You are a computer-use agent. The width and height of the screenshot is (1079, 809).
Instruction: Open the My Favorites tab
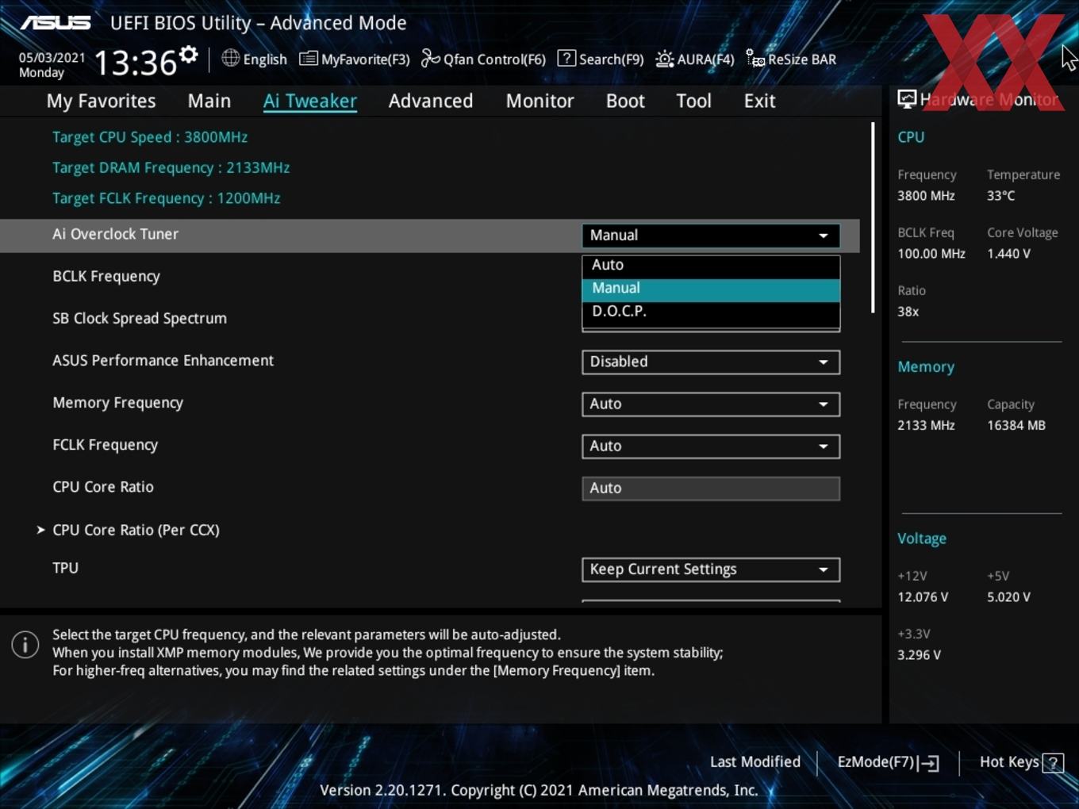pyautogui.click(x=101, y=101)
